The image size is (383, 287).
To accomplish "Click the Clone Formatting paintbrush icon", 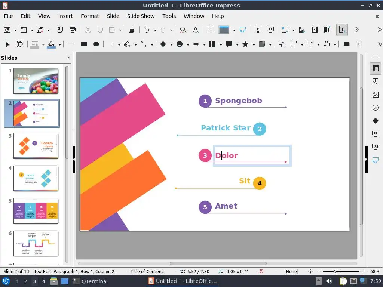I will (132, 30).
